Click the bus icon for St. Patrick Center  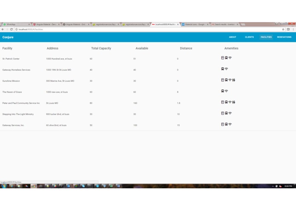pyautogui.click(x=226, y=58)
